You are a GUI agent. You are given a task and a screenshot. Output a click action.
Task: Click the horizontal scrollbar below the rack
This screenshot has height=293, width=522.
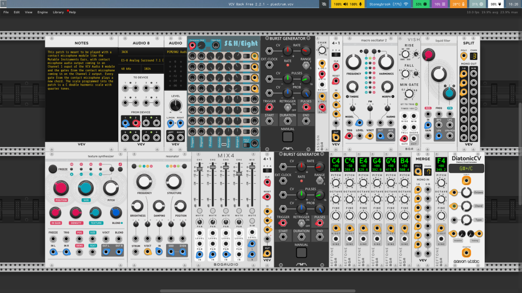point(257,291)
